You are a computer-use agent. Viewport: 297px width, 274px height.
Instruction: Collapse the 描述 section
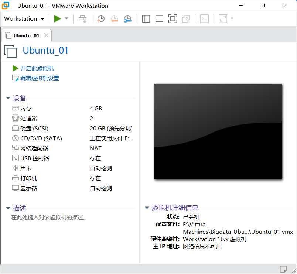(x=8, y=208)
